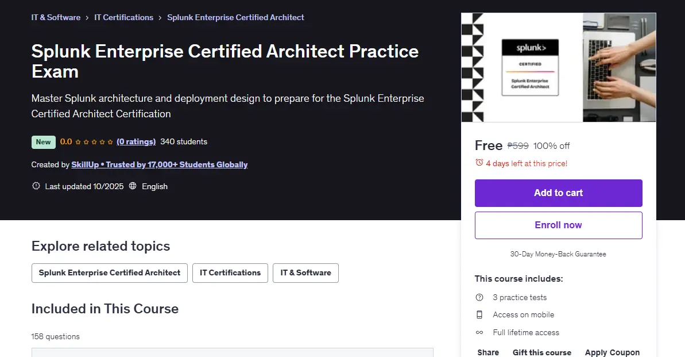Click the course title heading

225,62
